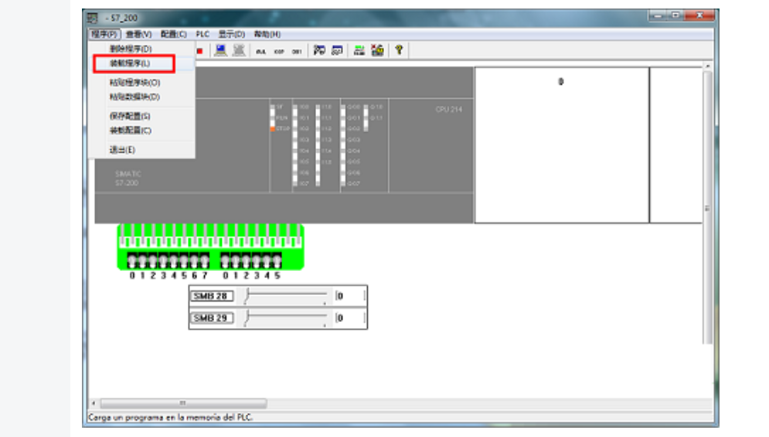The width and height of the screenshot is (769, 437).
Task: Click the status bar message text
Action: [x=170, y=418]
